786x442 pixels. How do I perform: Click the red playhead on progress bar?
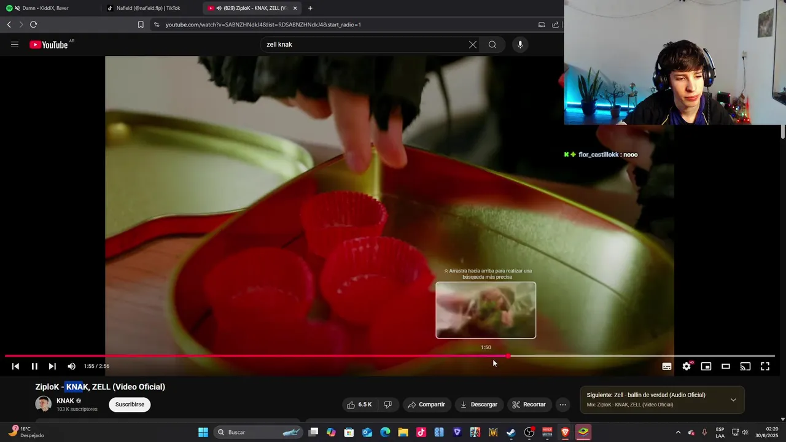click(508, 356)
